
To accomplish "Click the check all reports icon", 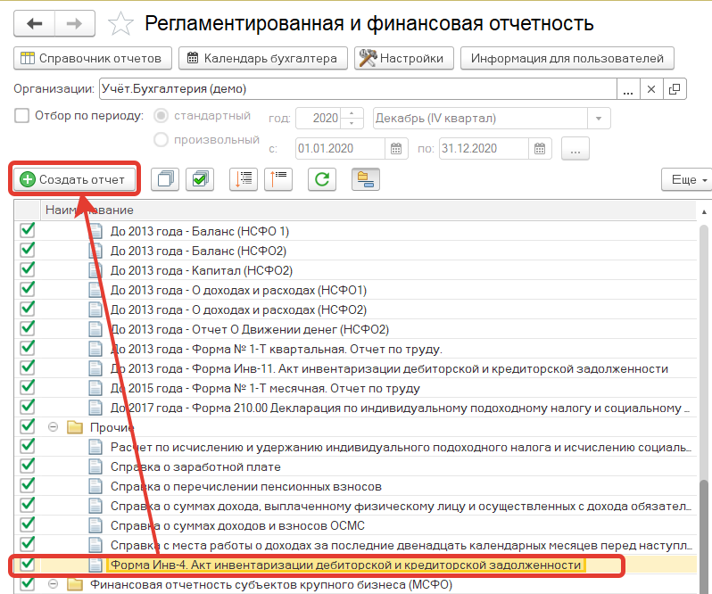I will point(199,179).
